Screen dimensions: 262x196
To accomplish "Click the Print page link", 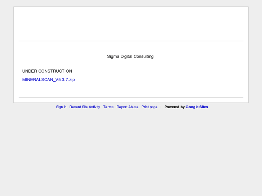I will [x=150, y=107].
